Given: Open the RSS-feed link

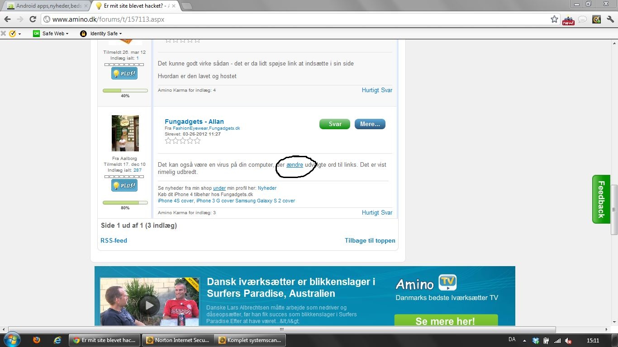Looking at the screenshot, I should tap(114, 240).
